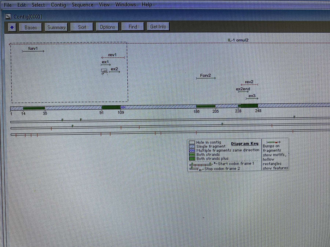
Task: Select the rev2 reverse fragment arrow
Action: 249,84
